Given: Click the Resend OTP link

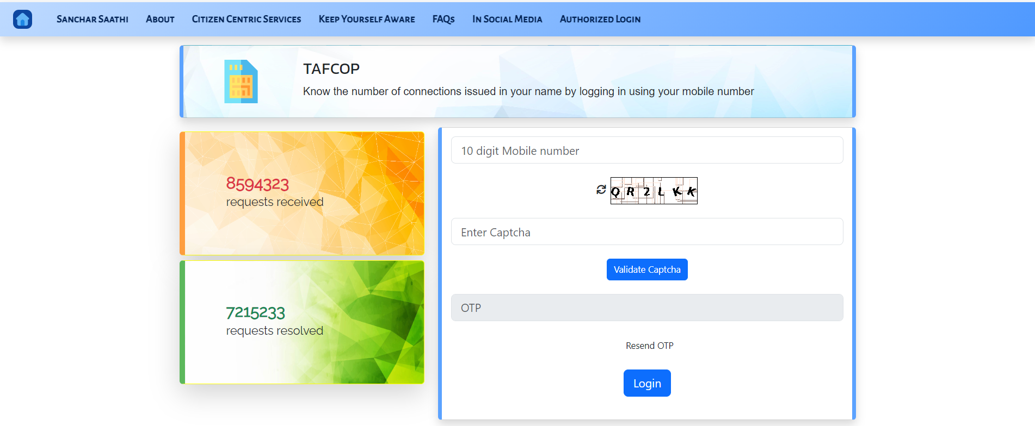Looking at the screenshot, I should pos(649,346).
